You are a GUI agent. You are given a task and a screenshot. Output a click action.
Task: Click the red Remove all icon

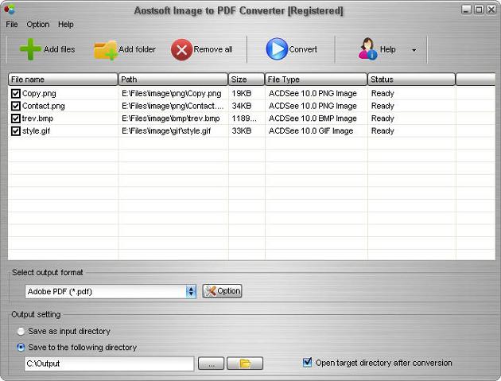181,49
